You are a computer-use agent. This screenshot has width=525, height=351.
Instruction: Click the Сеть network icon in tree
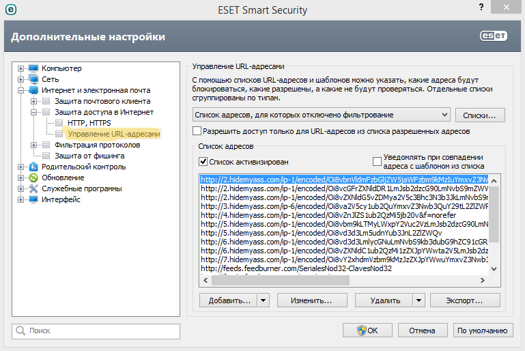[33, 79]
